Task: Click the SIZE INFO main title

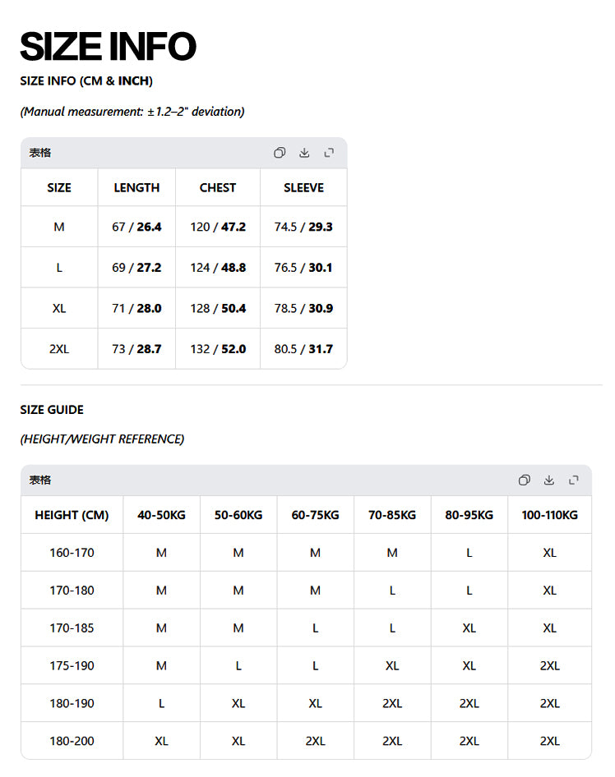Action: [109, 47]
